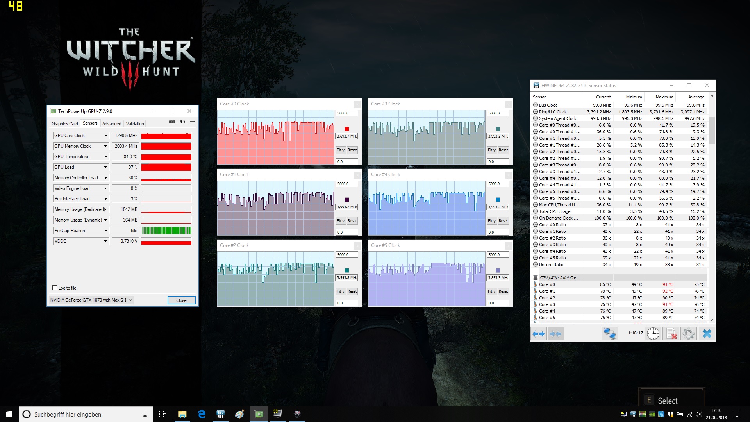Open the GPU-Z hamburger menu

[192, 122]
